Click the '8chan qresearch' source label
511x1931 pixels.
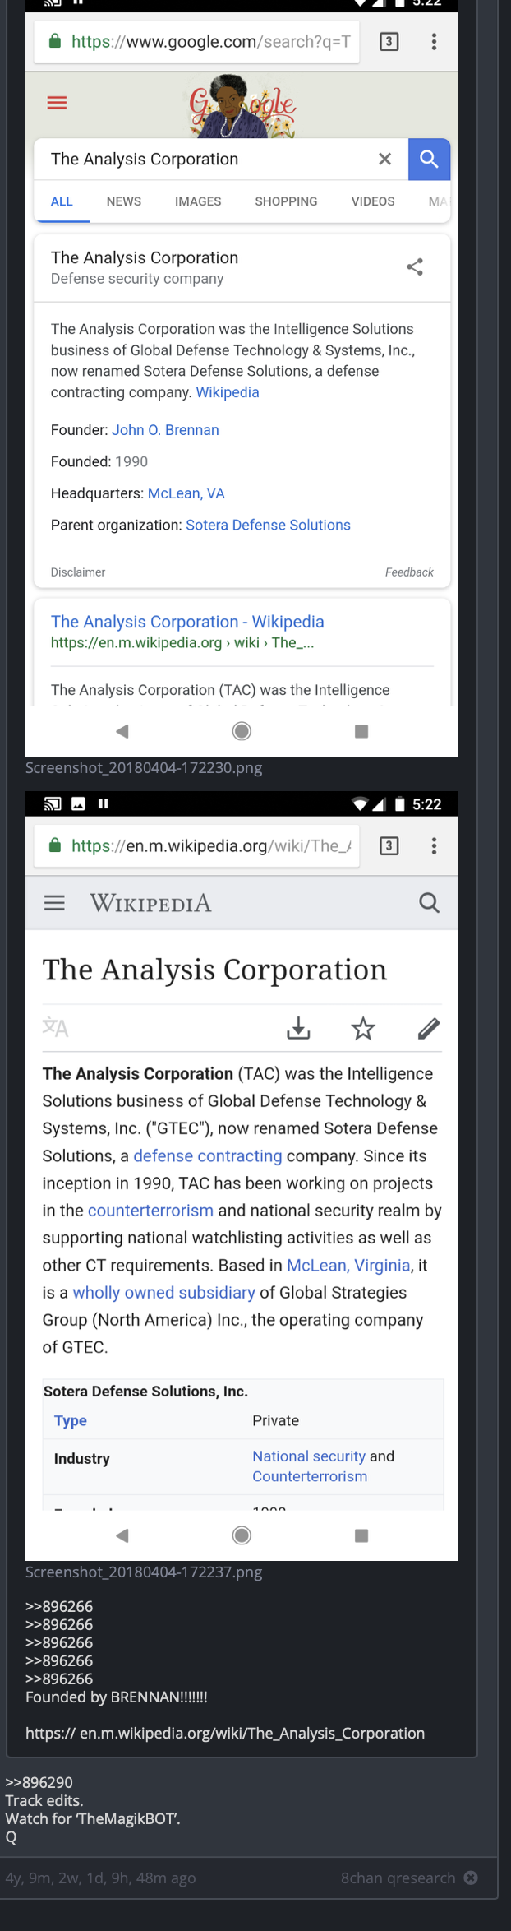[398, 1878]
